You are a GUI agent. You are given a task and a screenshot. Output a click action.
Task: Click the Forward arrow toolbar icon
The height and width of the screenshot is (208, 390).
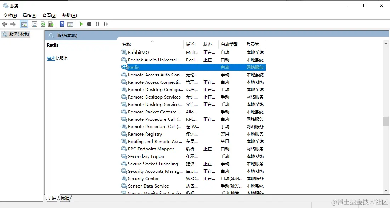pos(13,24)
